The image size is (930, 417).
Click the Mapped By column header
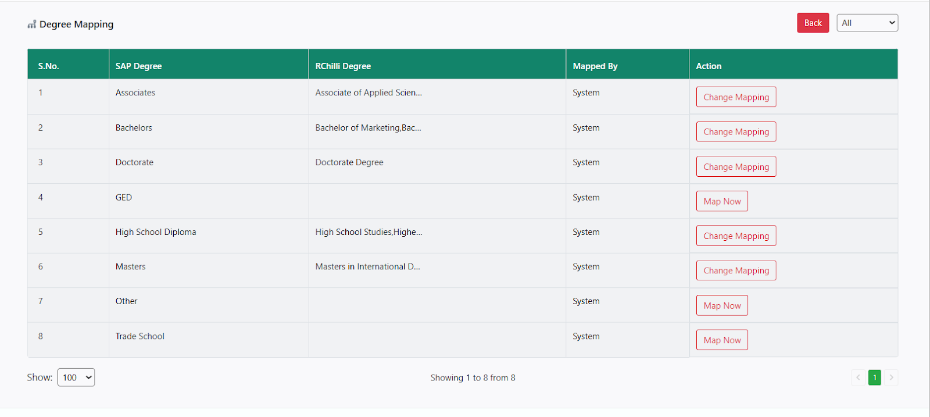[595, 66]
